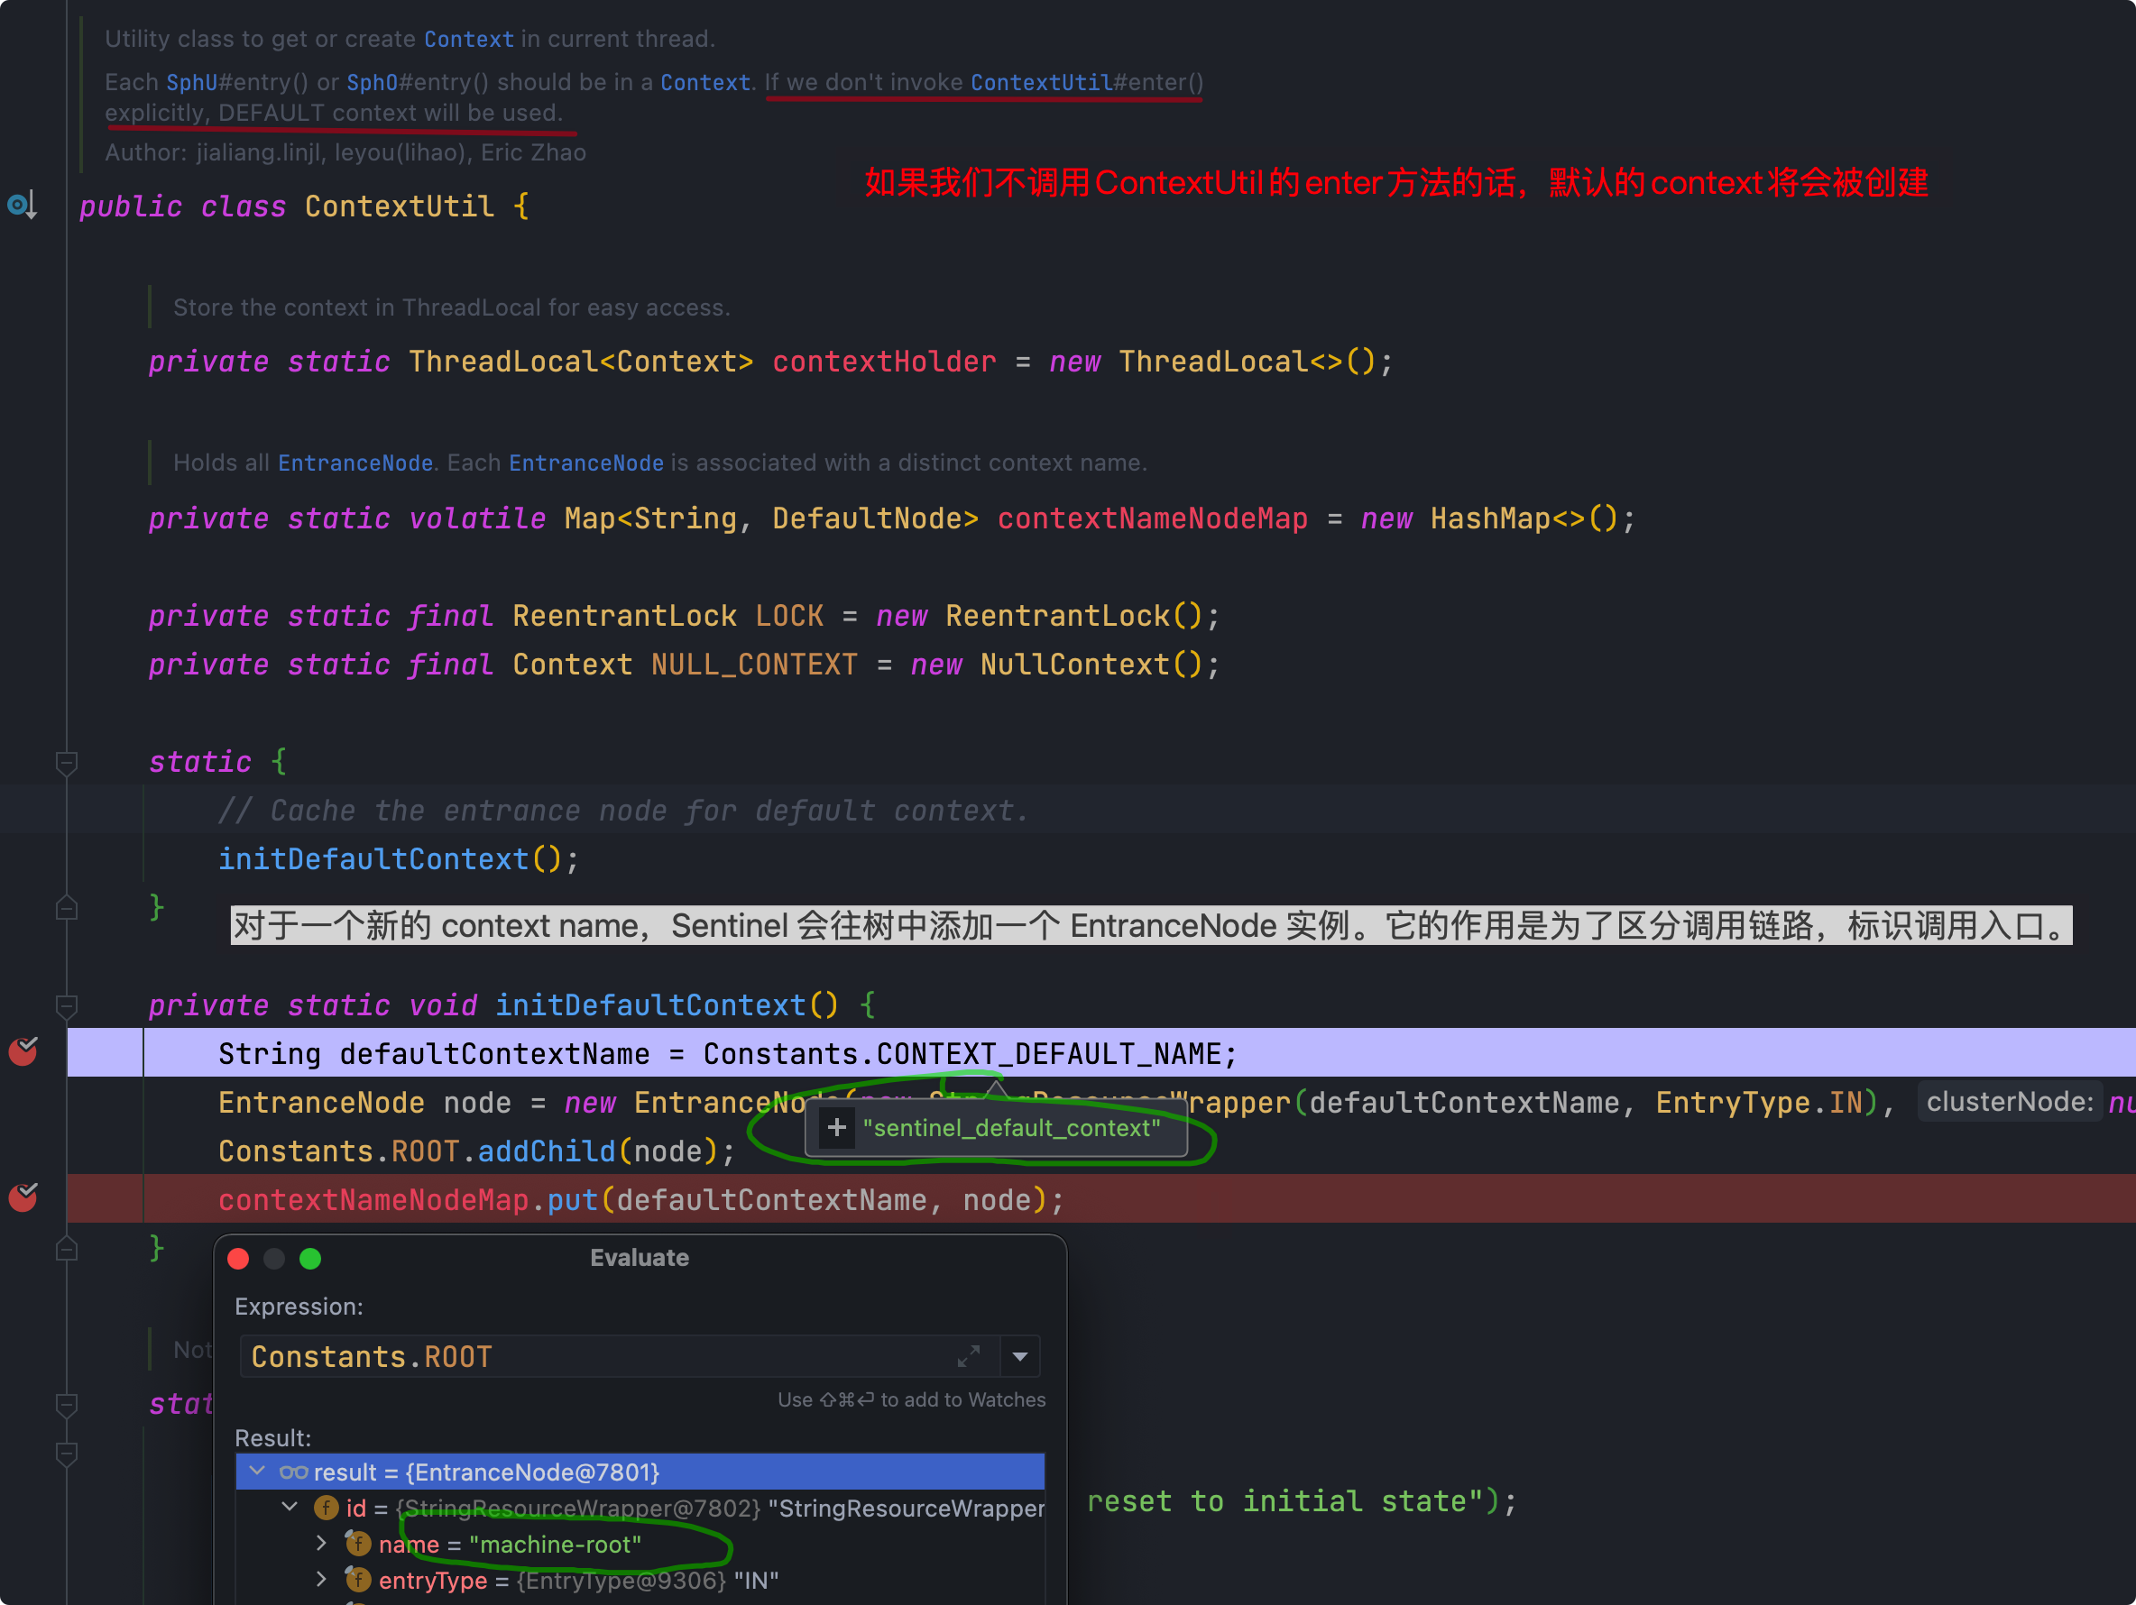Click the glasses watch icon on result
This screenshot has height=1605, width=2136.
[x=293, y=1472]
